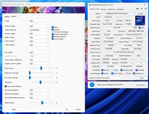Screen dimensions: 149x114
Task: Click the BIOS export share icon
Action: pos(135,27)
